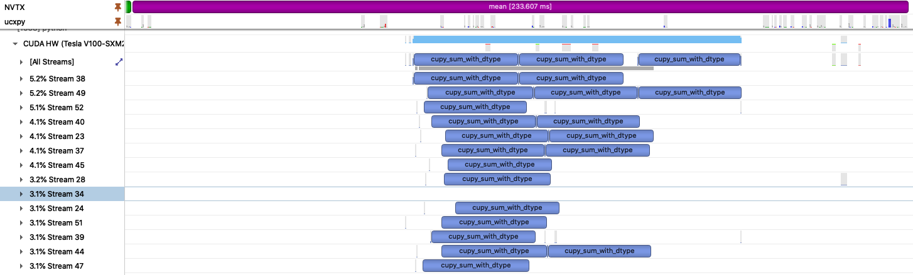Select the 'CUDA HW (Tesla V100-SXM2' label
913x275 pixels.
73,44
